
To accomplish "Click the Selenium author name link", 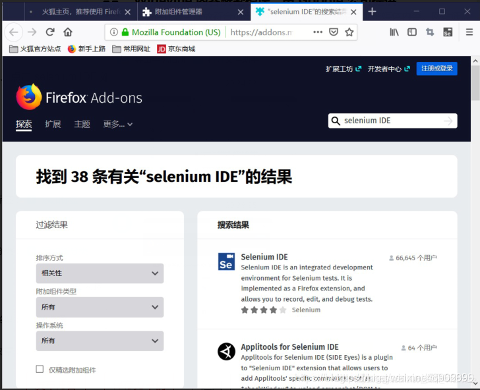I will pyautogui.click(x=306, y=310).
